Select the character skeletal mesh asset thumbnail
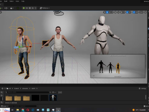149x112 pixels. pyautogui.click(x=53, y=98)
